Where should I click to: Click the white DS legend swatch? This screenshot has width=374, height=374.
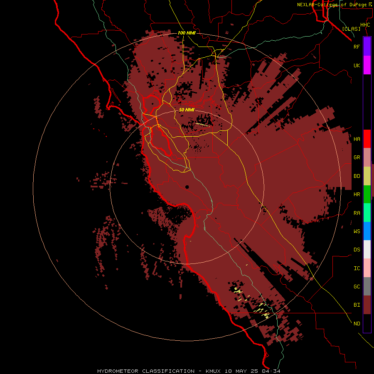(x=367, y=249)
